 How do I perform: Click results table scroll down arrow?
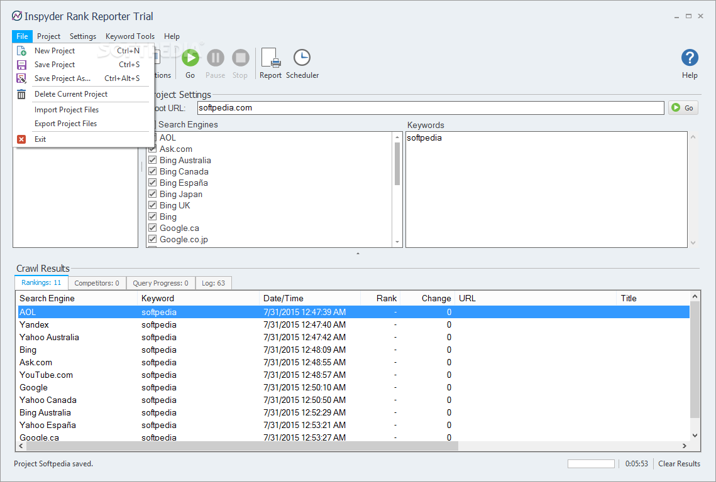[695, 436]
